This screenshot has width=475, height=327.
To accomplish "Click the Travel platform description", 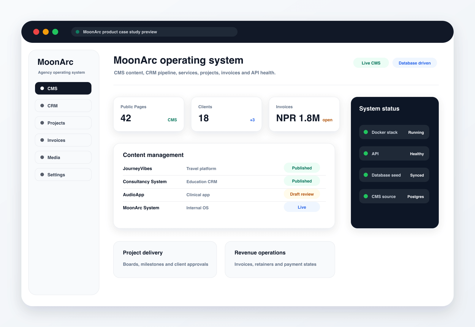I will click(x=201, y=169).
